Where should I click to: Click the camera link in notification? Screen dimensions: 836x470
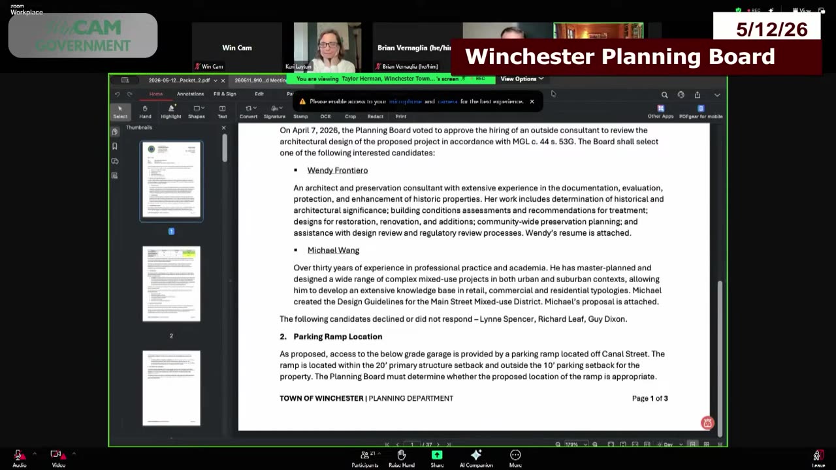click(447, 101)
